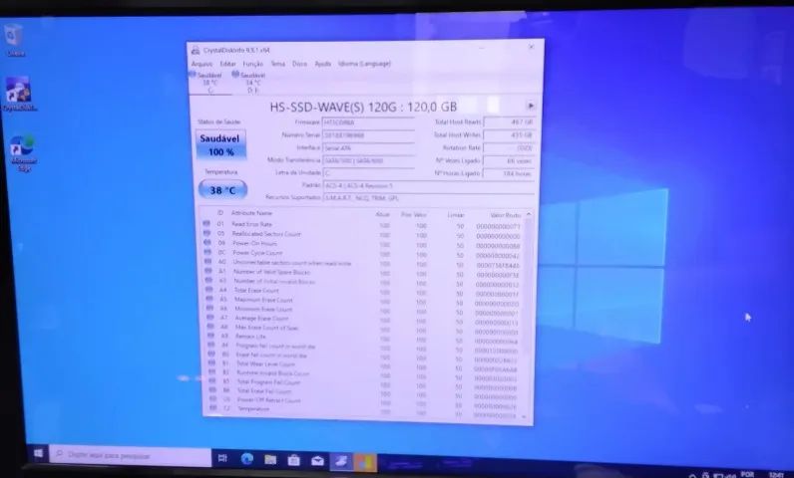Open File Explorer from the taskbar
Screen dimensions: 794x478
pos(270,459)
